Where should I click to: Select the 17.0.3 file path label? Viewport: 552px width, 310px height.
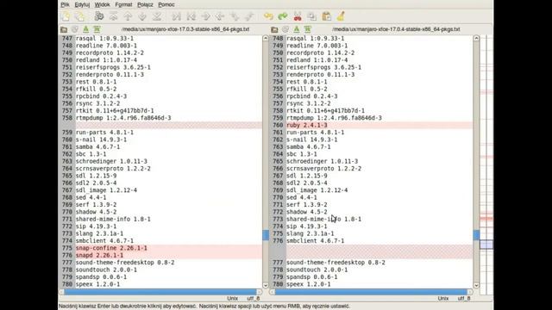[x=185, y=29]
